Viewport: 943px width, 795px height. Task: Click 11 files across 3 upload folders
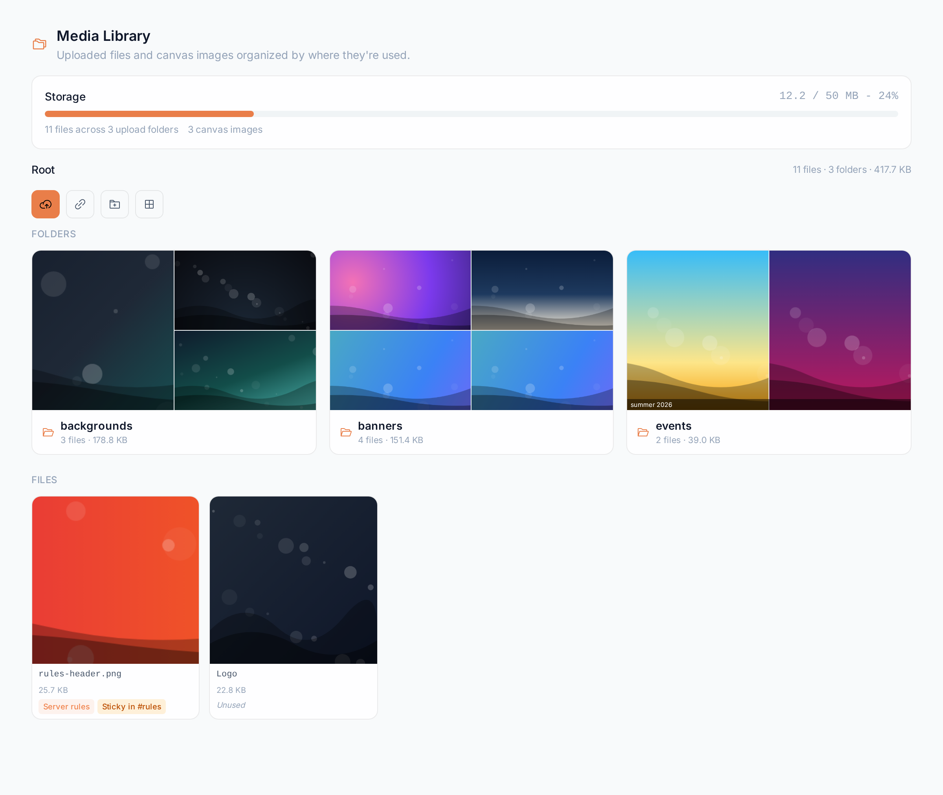111,129
